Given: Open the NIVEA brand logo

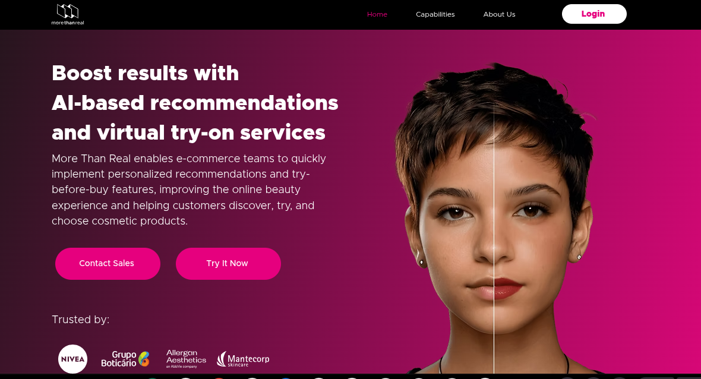Looking at the screenshot, I should (x=73, y=359).
